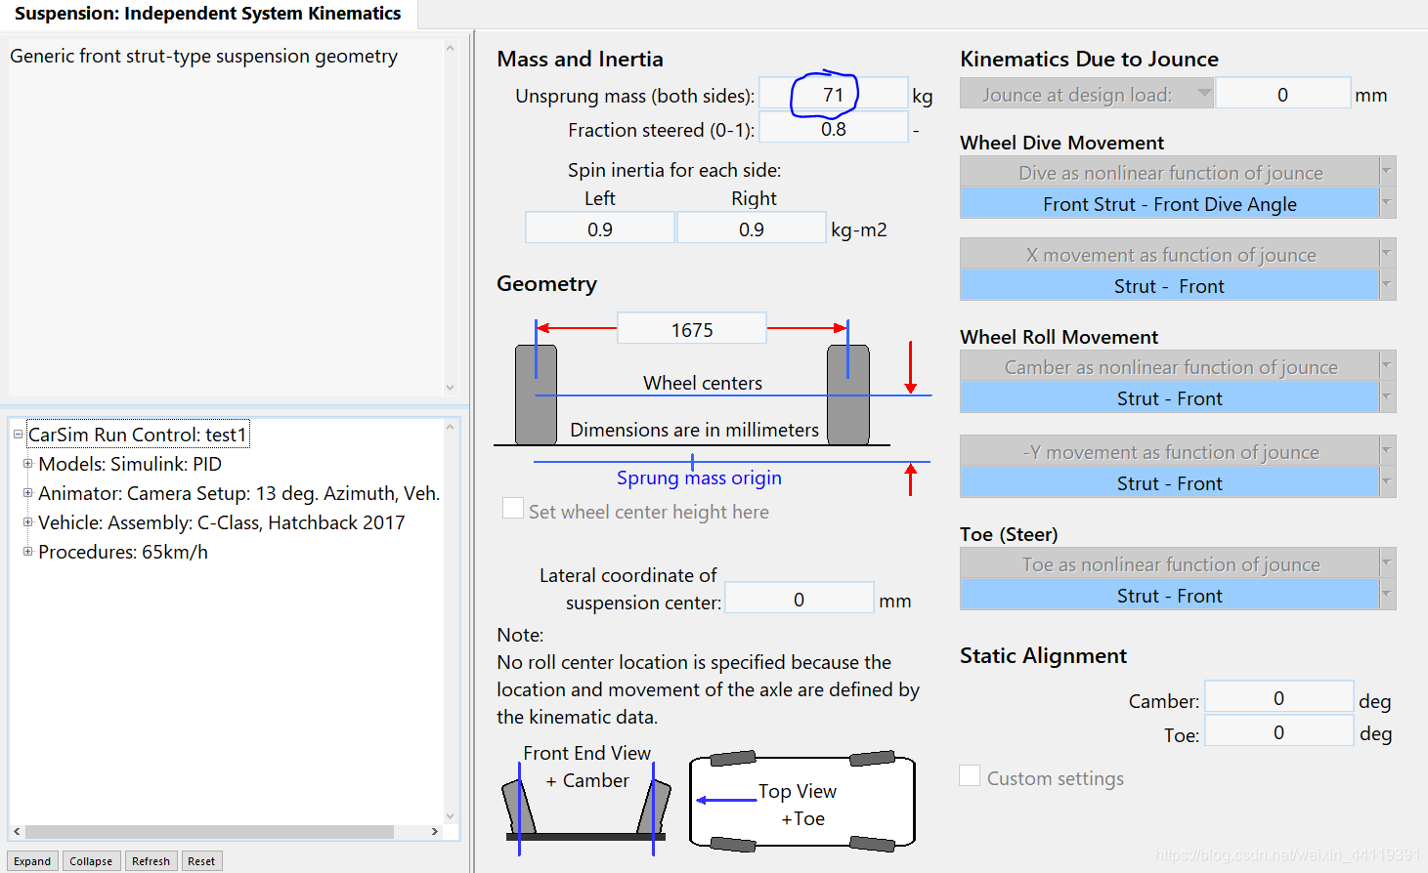Edit the unsprung mass field
Screen dimensions: 1428x873
pos(834,94)
